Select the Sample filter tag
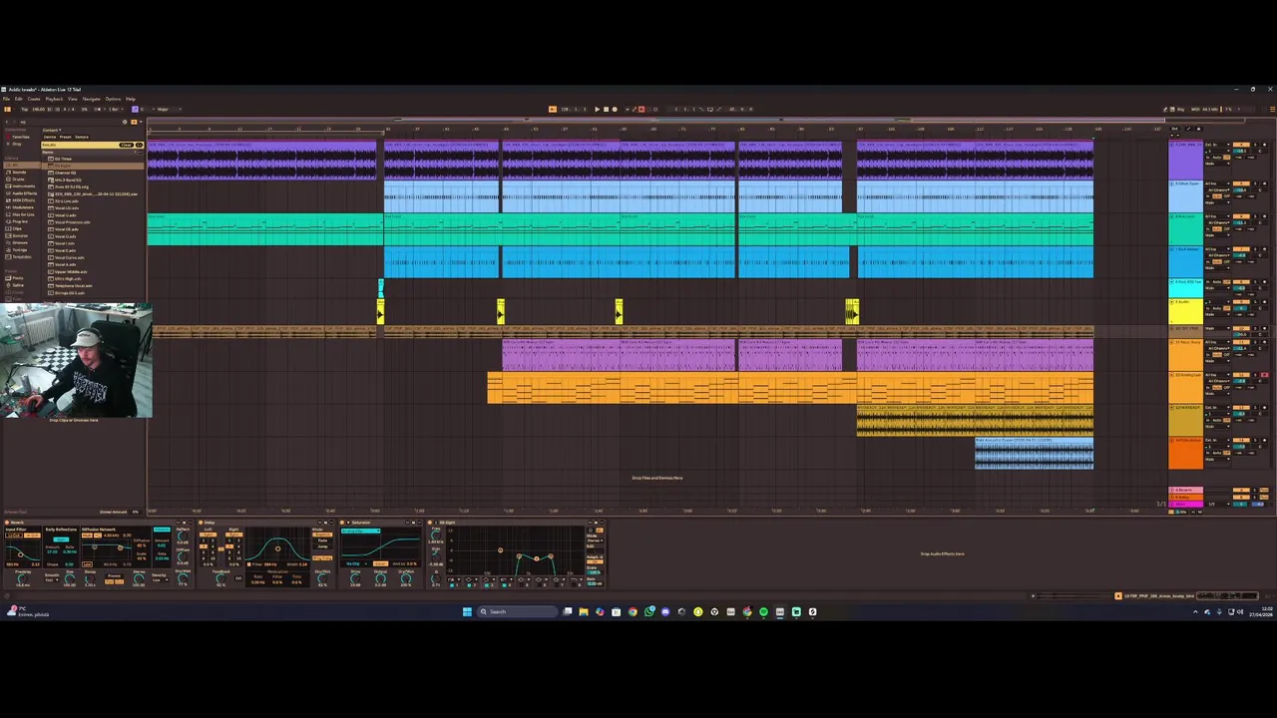1277x718 pixels. tap(82, 137)
